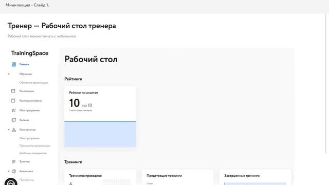Click the round black logo badge at bottom-left
The image size is (329, 185).
(x=11, y=181)
